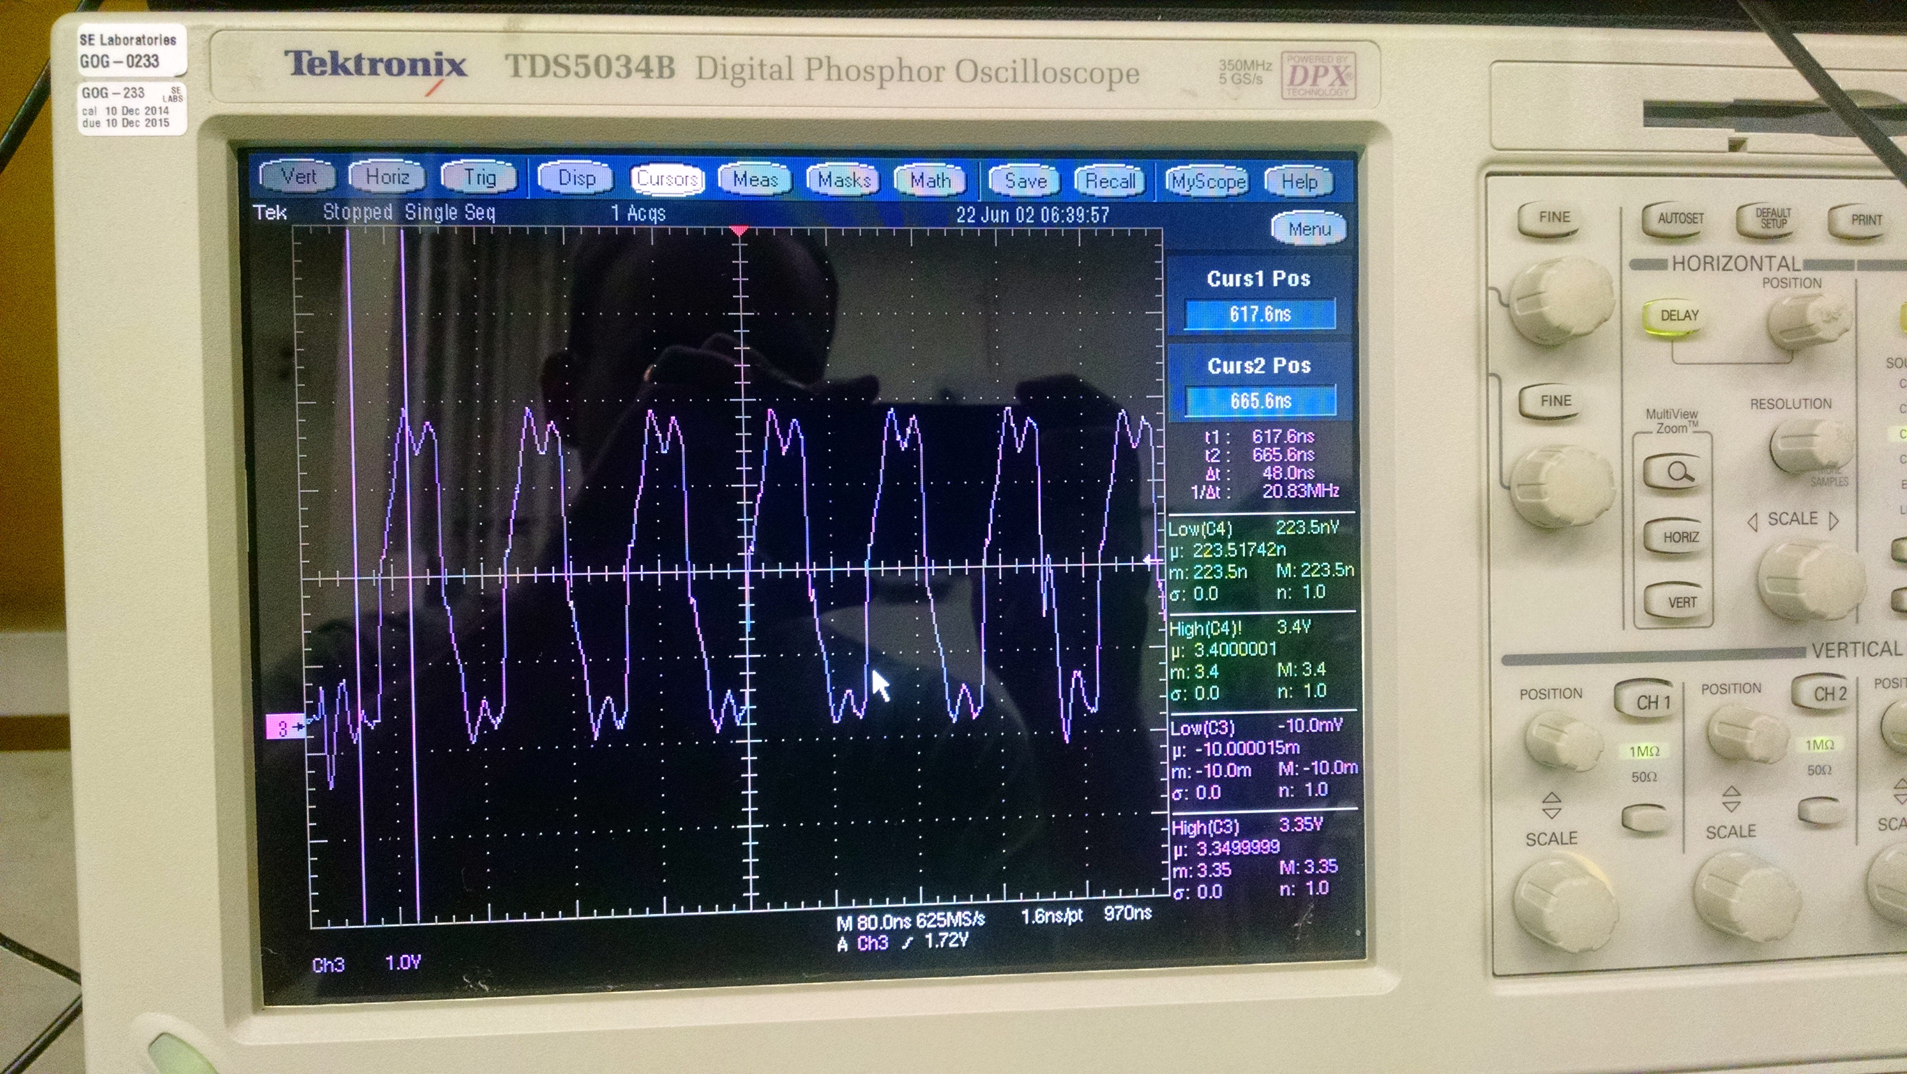The image size is (1907, 1074).
Task: Open the Disp display menu
Action: pos(576,178)
